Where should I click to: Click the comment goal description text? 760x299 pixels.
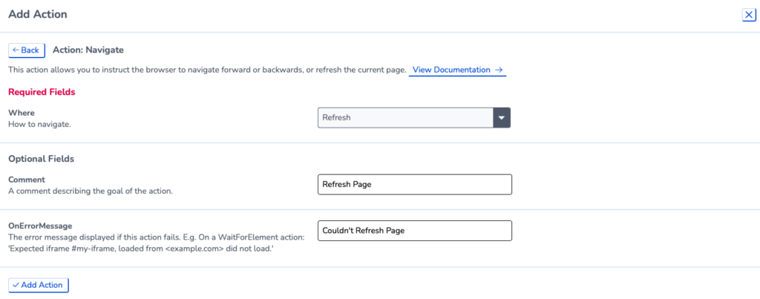pyautogui.click(x=91, y=191)
